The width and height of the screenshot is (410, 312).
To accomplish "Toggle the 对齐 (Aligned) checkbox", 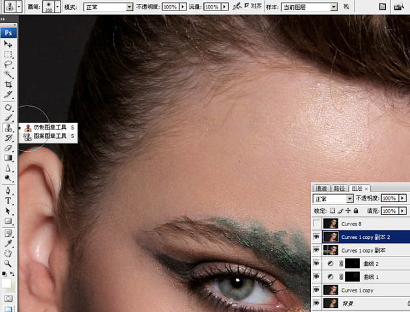I will pos(246,5).
